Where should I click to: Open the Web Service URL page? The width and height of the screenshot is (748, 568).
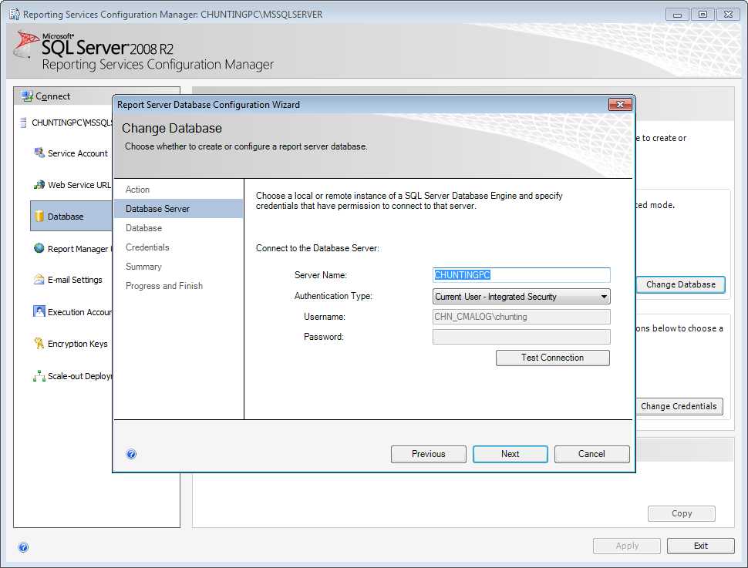click(79, 185)
